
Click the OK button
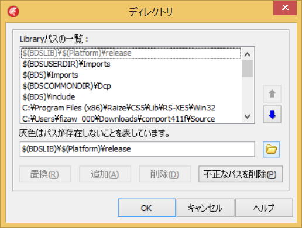[147, 208]
